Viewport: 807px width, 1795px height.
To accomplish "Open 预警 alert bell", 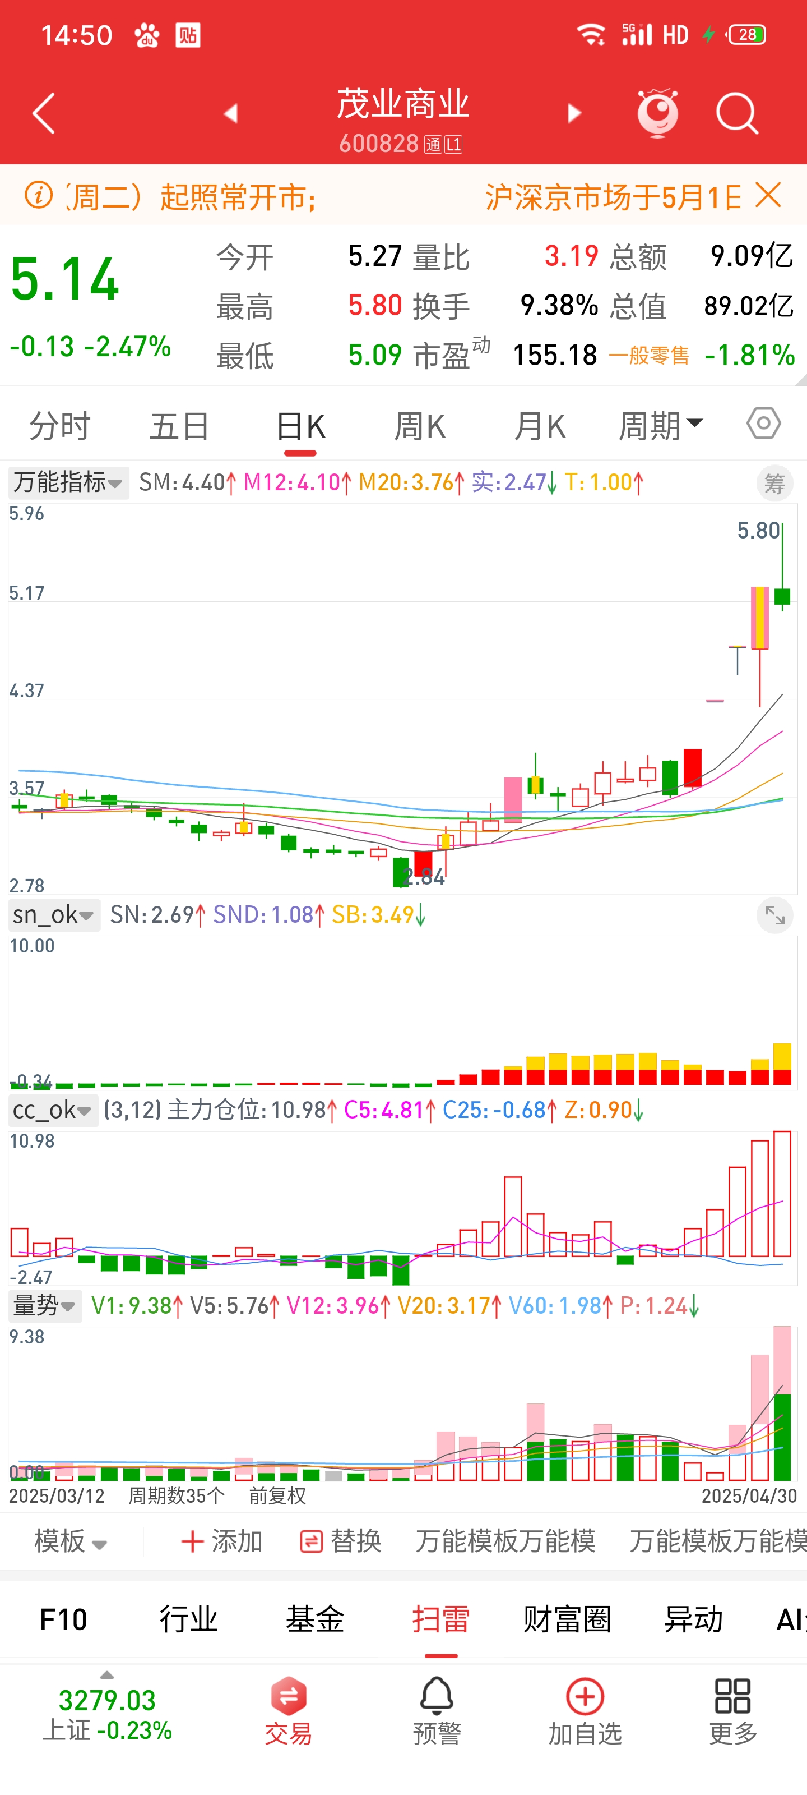I will coord(437,1711).
